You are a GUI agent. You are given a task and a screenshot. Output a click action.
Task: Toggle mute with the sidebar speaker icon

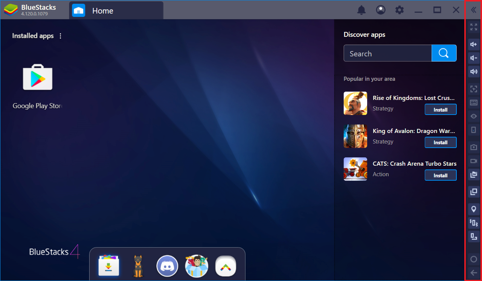coord(474,71)
